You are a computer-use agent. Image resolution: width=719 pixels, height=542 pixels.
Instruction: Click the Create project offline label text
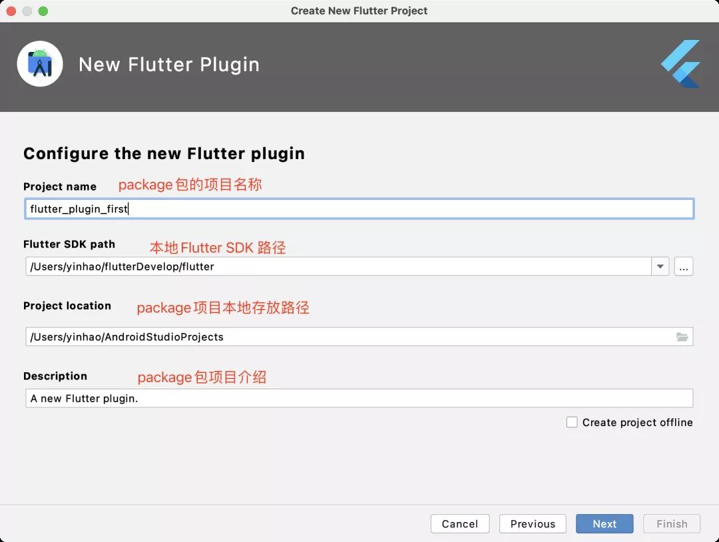637,422
